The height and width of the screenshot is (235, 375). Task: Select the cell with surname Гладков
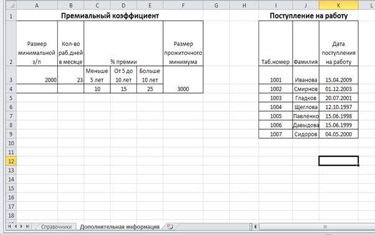click(306, 98)
